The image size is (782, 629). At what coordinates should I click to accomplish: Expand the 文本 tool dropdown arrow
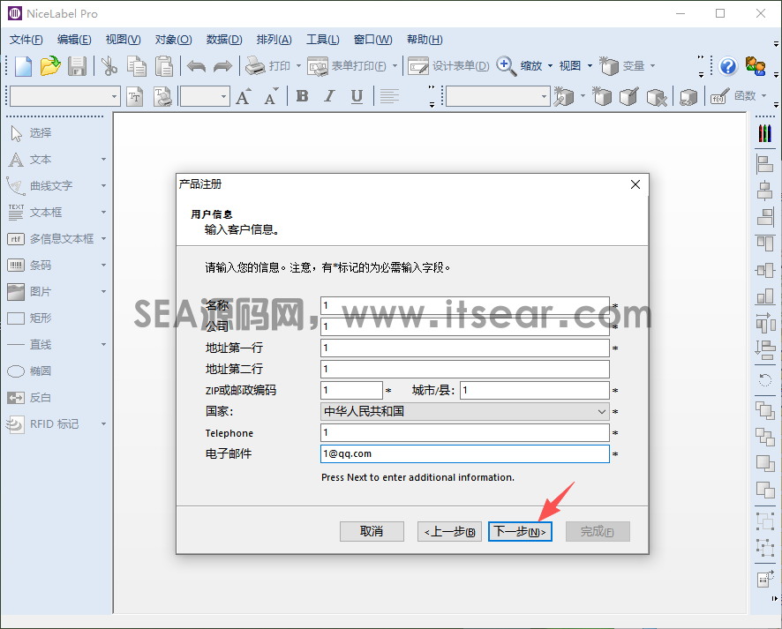click(x=104, y=160)
